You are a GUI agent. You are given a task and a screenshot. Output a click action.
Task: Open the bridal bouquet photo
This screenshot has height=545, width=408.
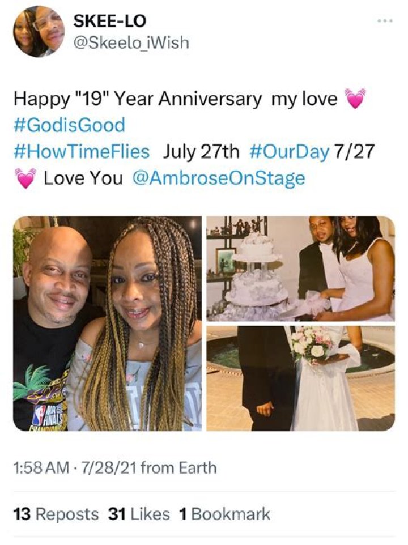coord(300,378)
